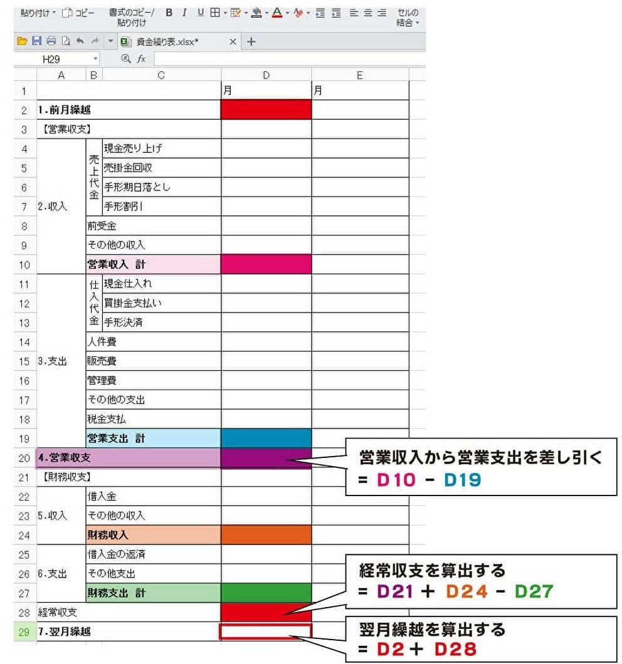Select the blue cell D19 営業支出 計
The image size is (622, 664).
click(266, 438)
